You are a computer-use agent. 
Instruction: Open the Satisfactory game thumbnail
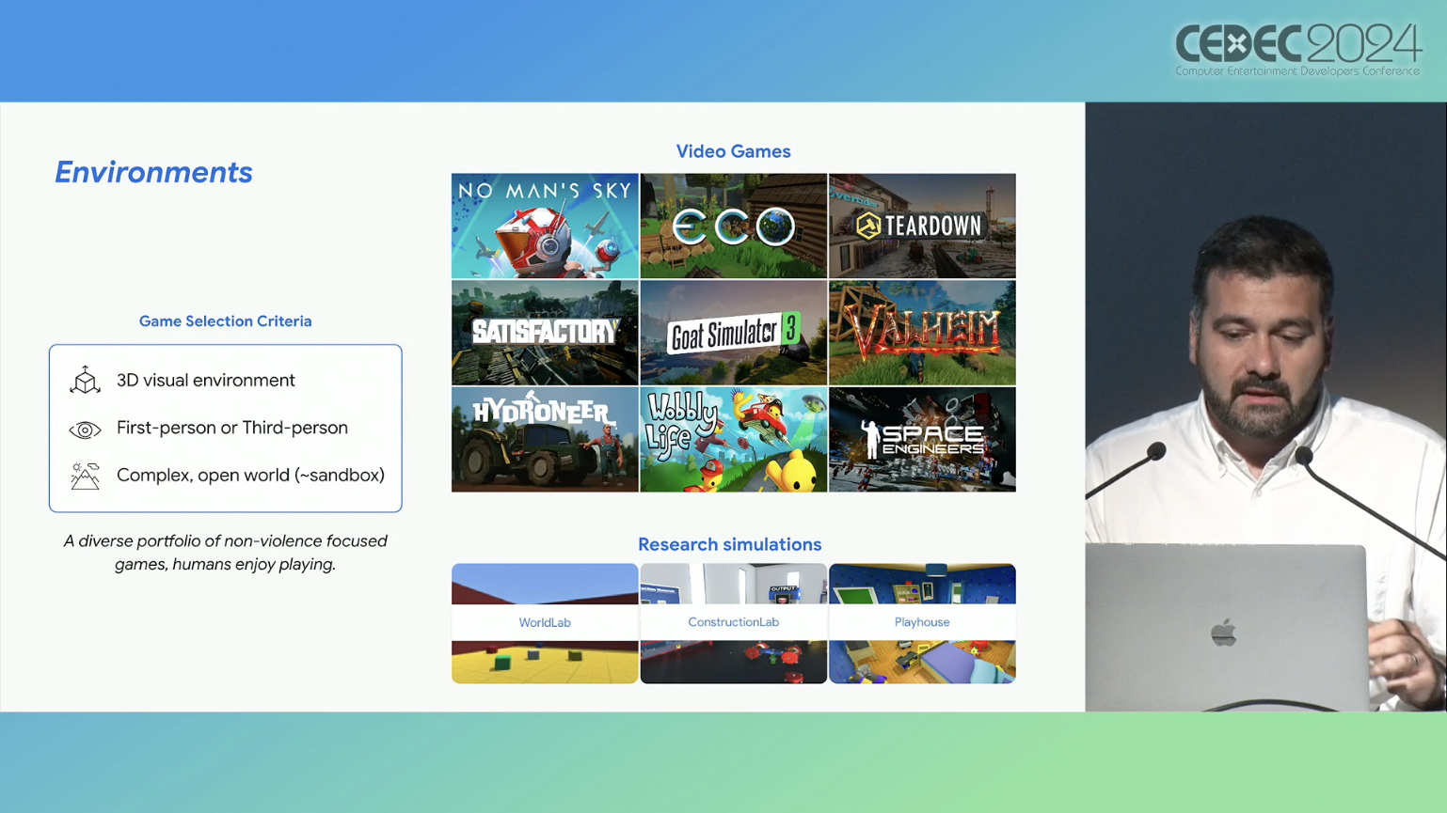[x=545, y=333]
